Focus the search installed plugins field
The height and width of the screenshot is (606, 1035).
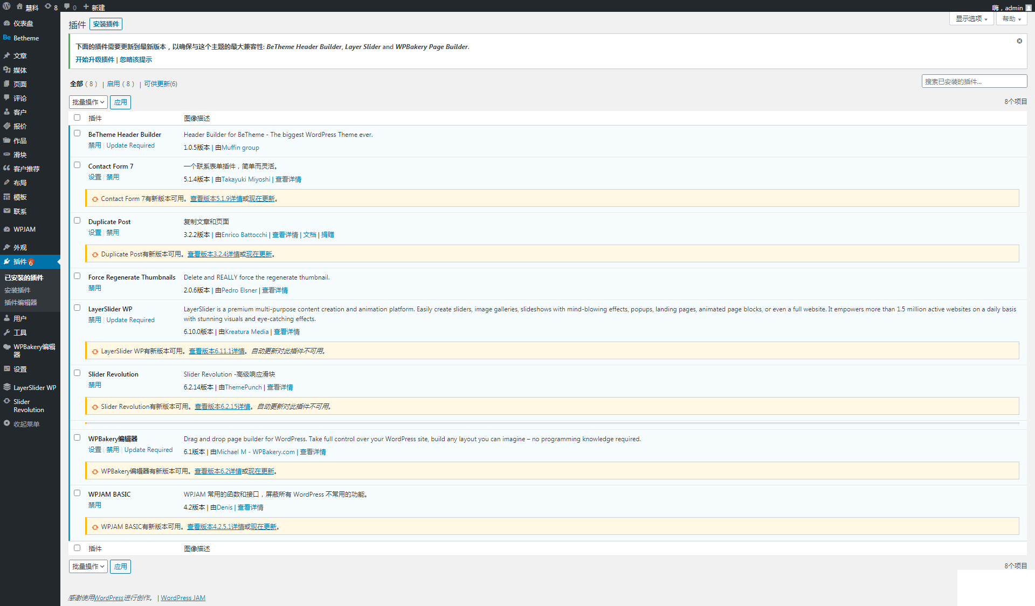[974, 81]
